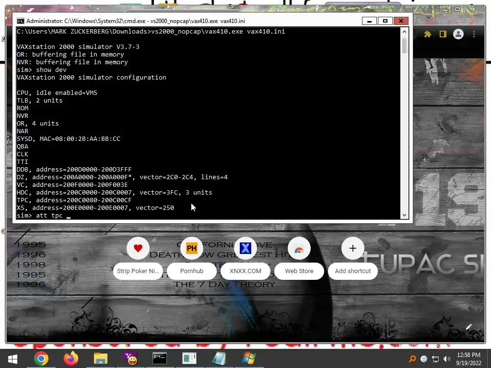Viewport: 491px width, 368px height.
Task: Close the cmd.exe console window
Action: click(401, 21)
